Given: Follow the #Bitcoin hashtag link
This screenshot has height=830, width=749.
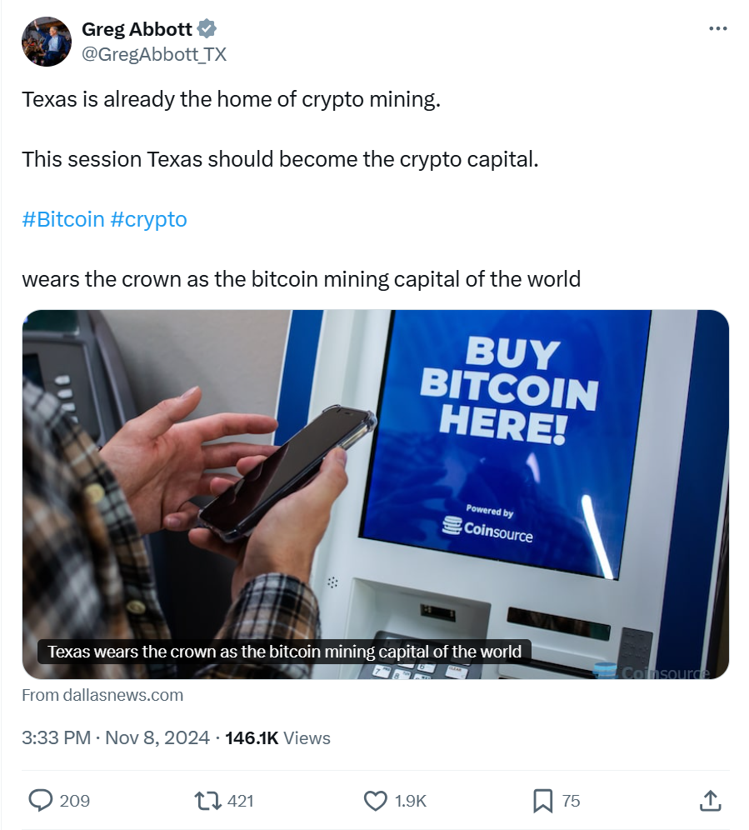Looking at the screenshot, I should tap(63, 219).
